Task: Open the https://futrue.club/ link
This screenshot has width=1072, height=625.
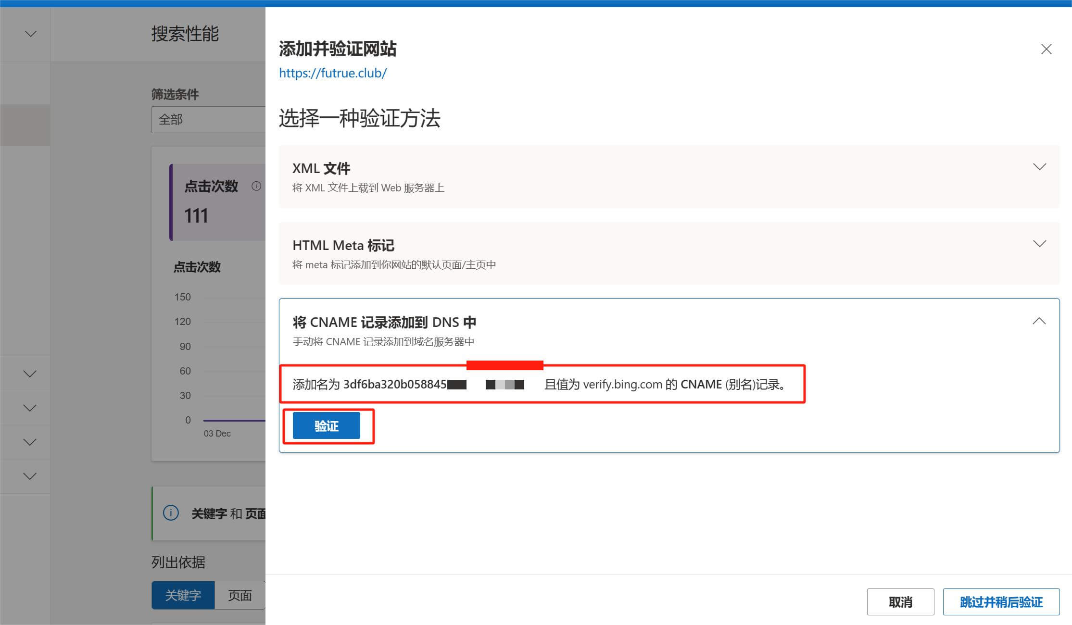Action: [333, 73]
